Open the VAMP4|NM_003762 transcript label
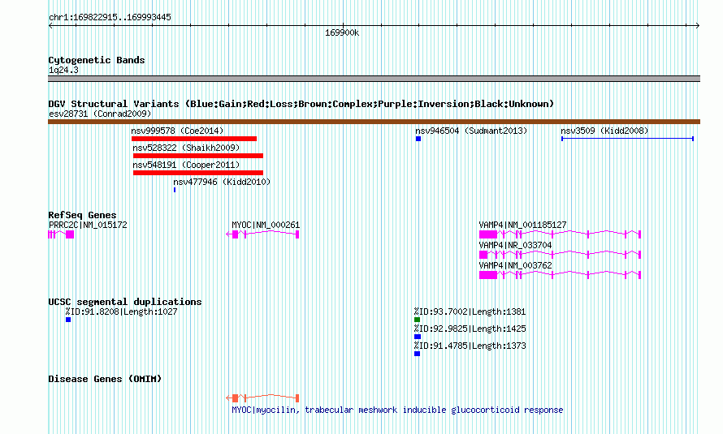Image resolution: width=723 pixels, height=434 pixels. coord(515,265)
